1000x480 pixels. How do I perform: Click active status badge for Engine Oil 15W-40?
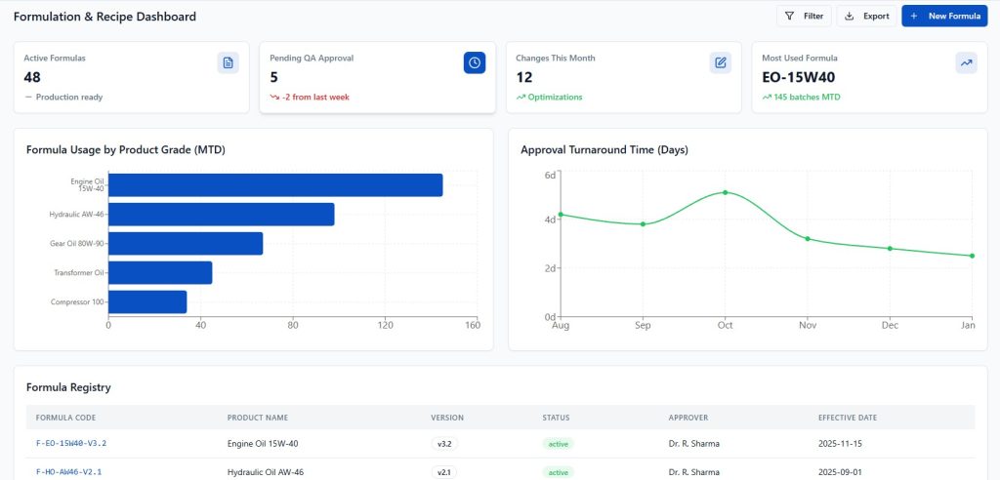coord(558,444)
